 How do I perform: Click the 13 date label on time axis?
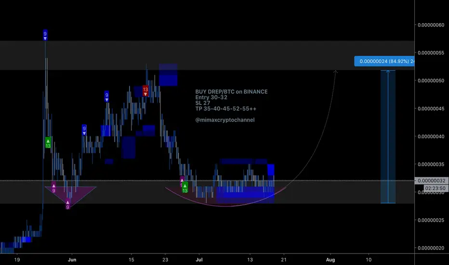click(250, 260)
